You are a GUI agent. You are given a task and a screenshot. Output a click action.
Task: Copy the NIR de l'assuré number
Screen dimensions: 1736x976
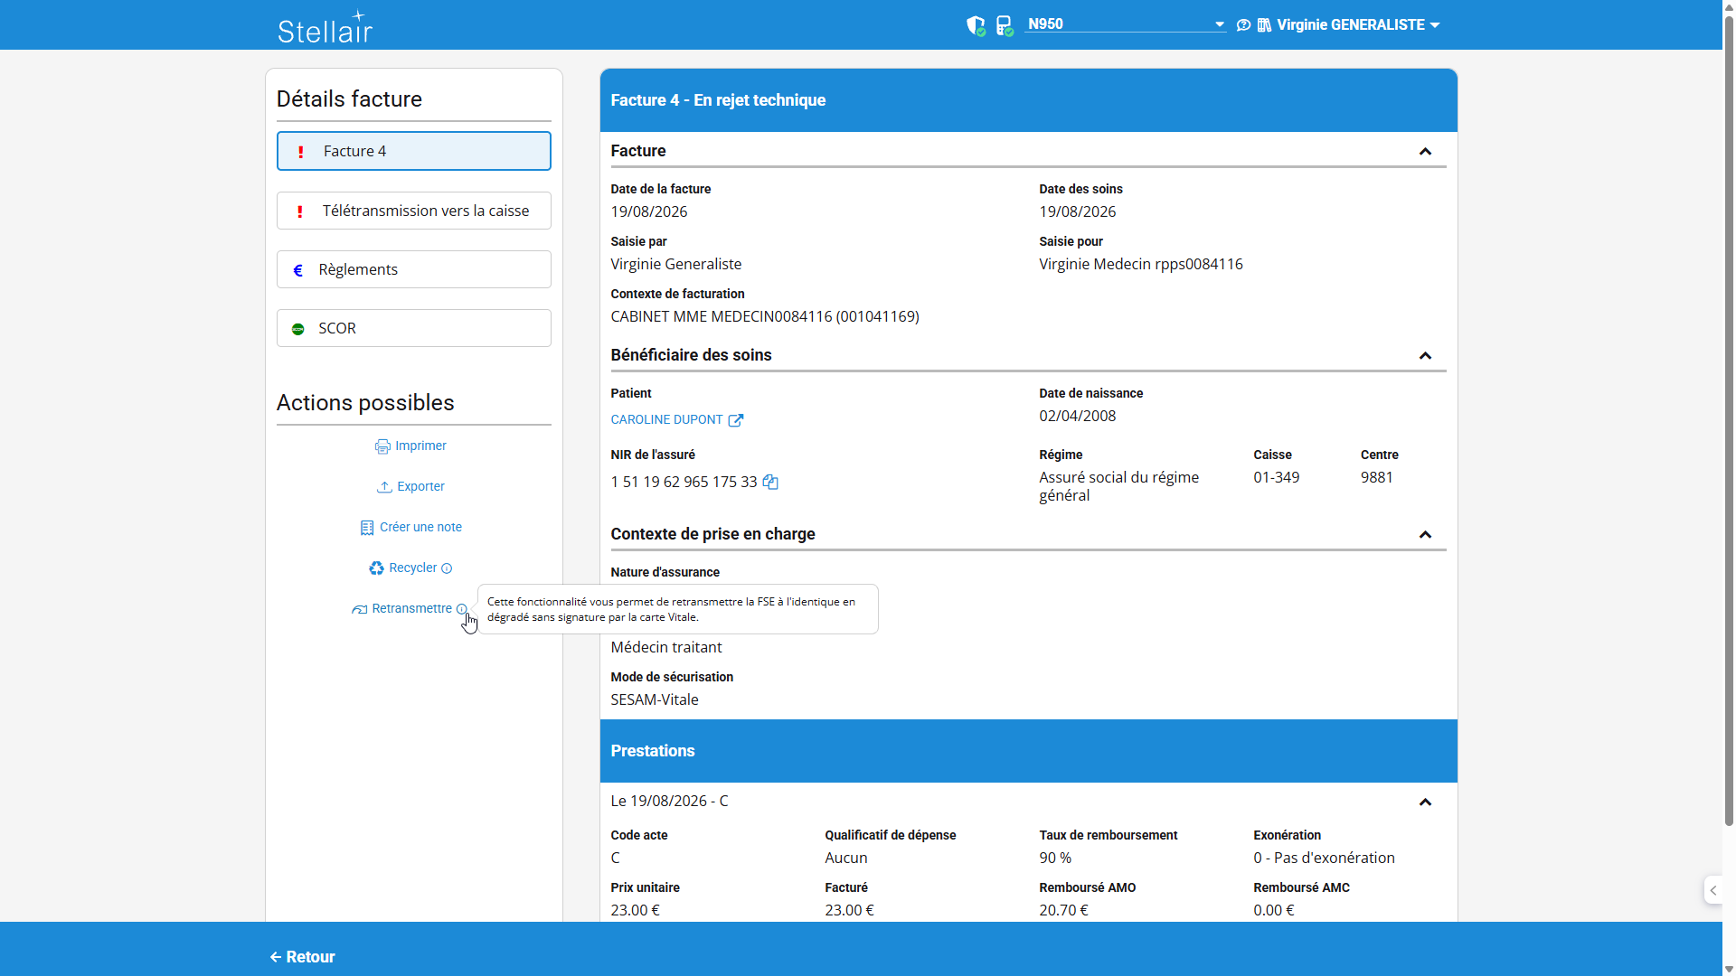pos(770,483)
